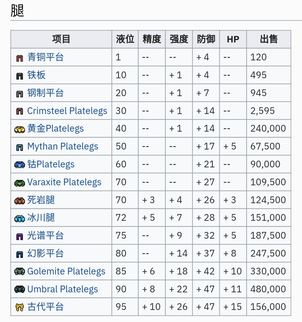The height and width of the screenshot is (322, 302).
Task: Follow the 光谱平台 link
Action: (45, 236)
